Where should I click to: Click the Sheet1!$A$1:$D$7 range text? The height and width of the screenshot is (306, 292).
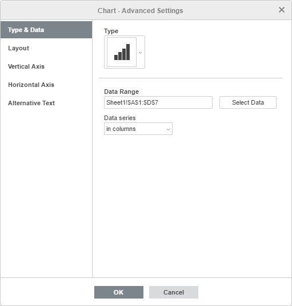point(132,102)
